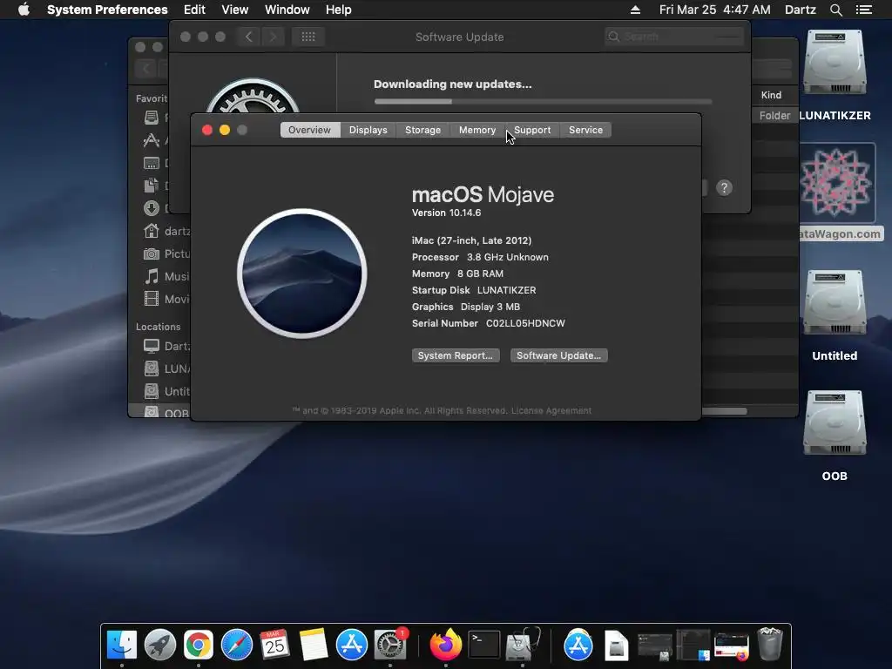Screen dimensions: 892x669
Task: Close About This Mac with red button
Action: [x=207, y=130]
